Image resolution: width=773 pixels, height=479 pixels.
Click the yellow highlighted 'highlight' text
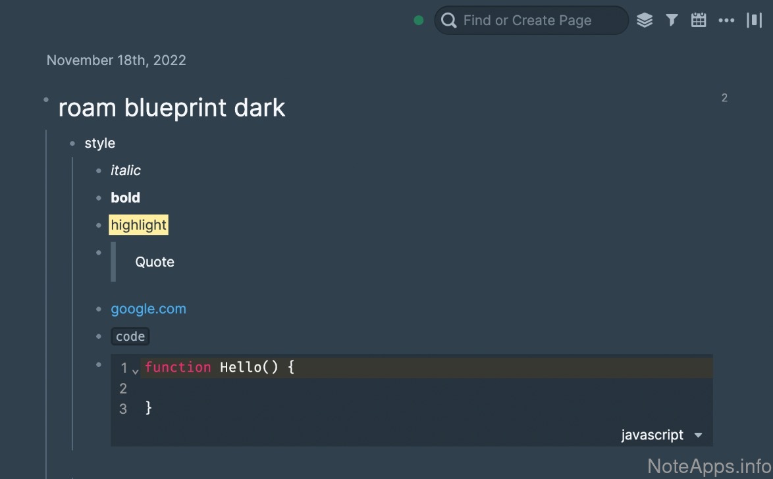138,225
